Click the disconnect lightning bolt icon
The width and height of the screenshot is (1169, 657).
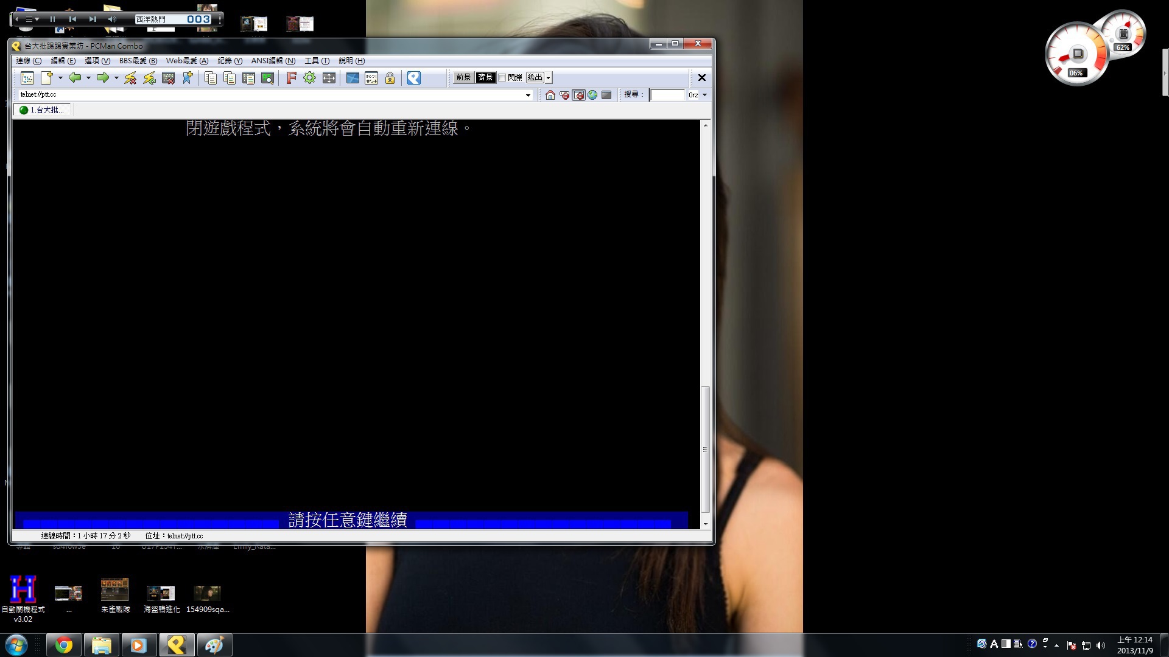(130, 78)
